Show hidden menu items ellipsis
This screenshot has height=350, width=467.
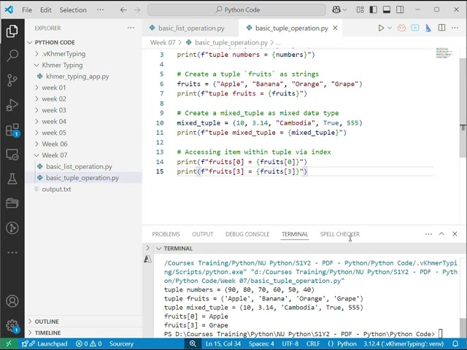point(100,9)
